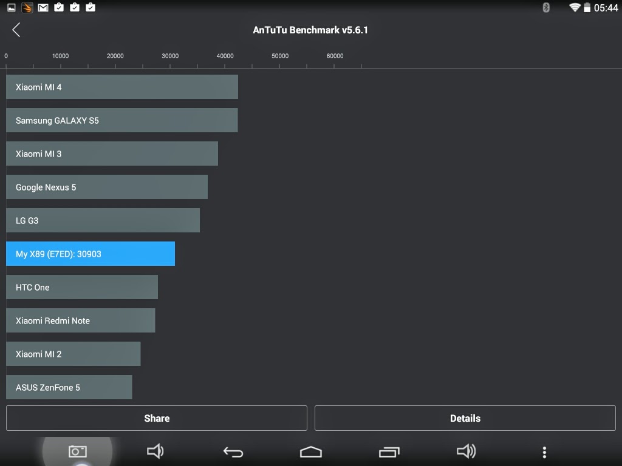Open the three-dot overflow menu

pyautogui.click(x=544, y=452)
